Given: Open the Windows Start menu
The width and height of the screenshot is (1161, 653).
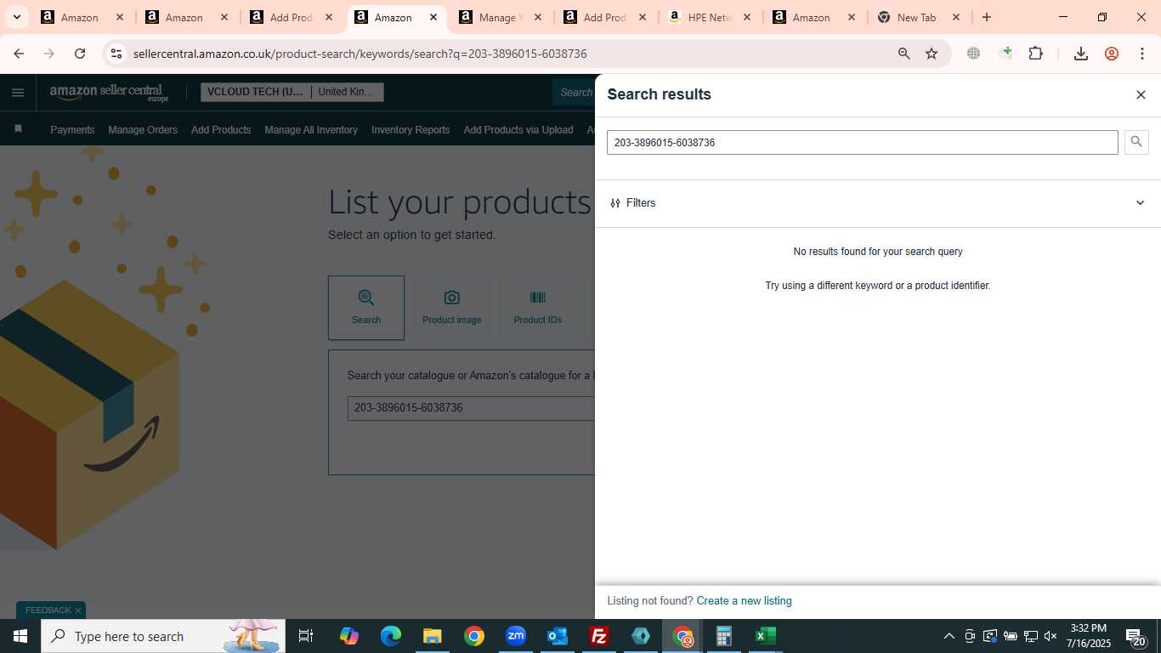Looking at the screenshot, I should (x=20, y=636).
